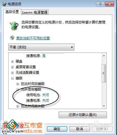
Task: Close the 电源选项 dialog window
Action: tap(109, 4)
